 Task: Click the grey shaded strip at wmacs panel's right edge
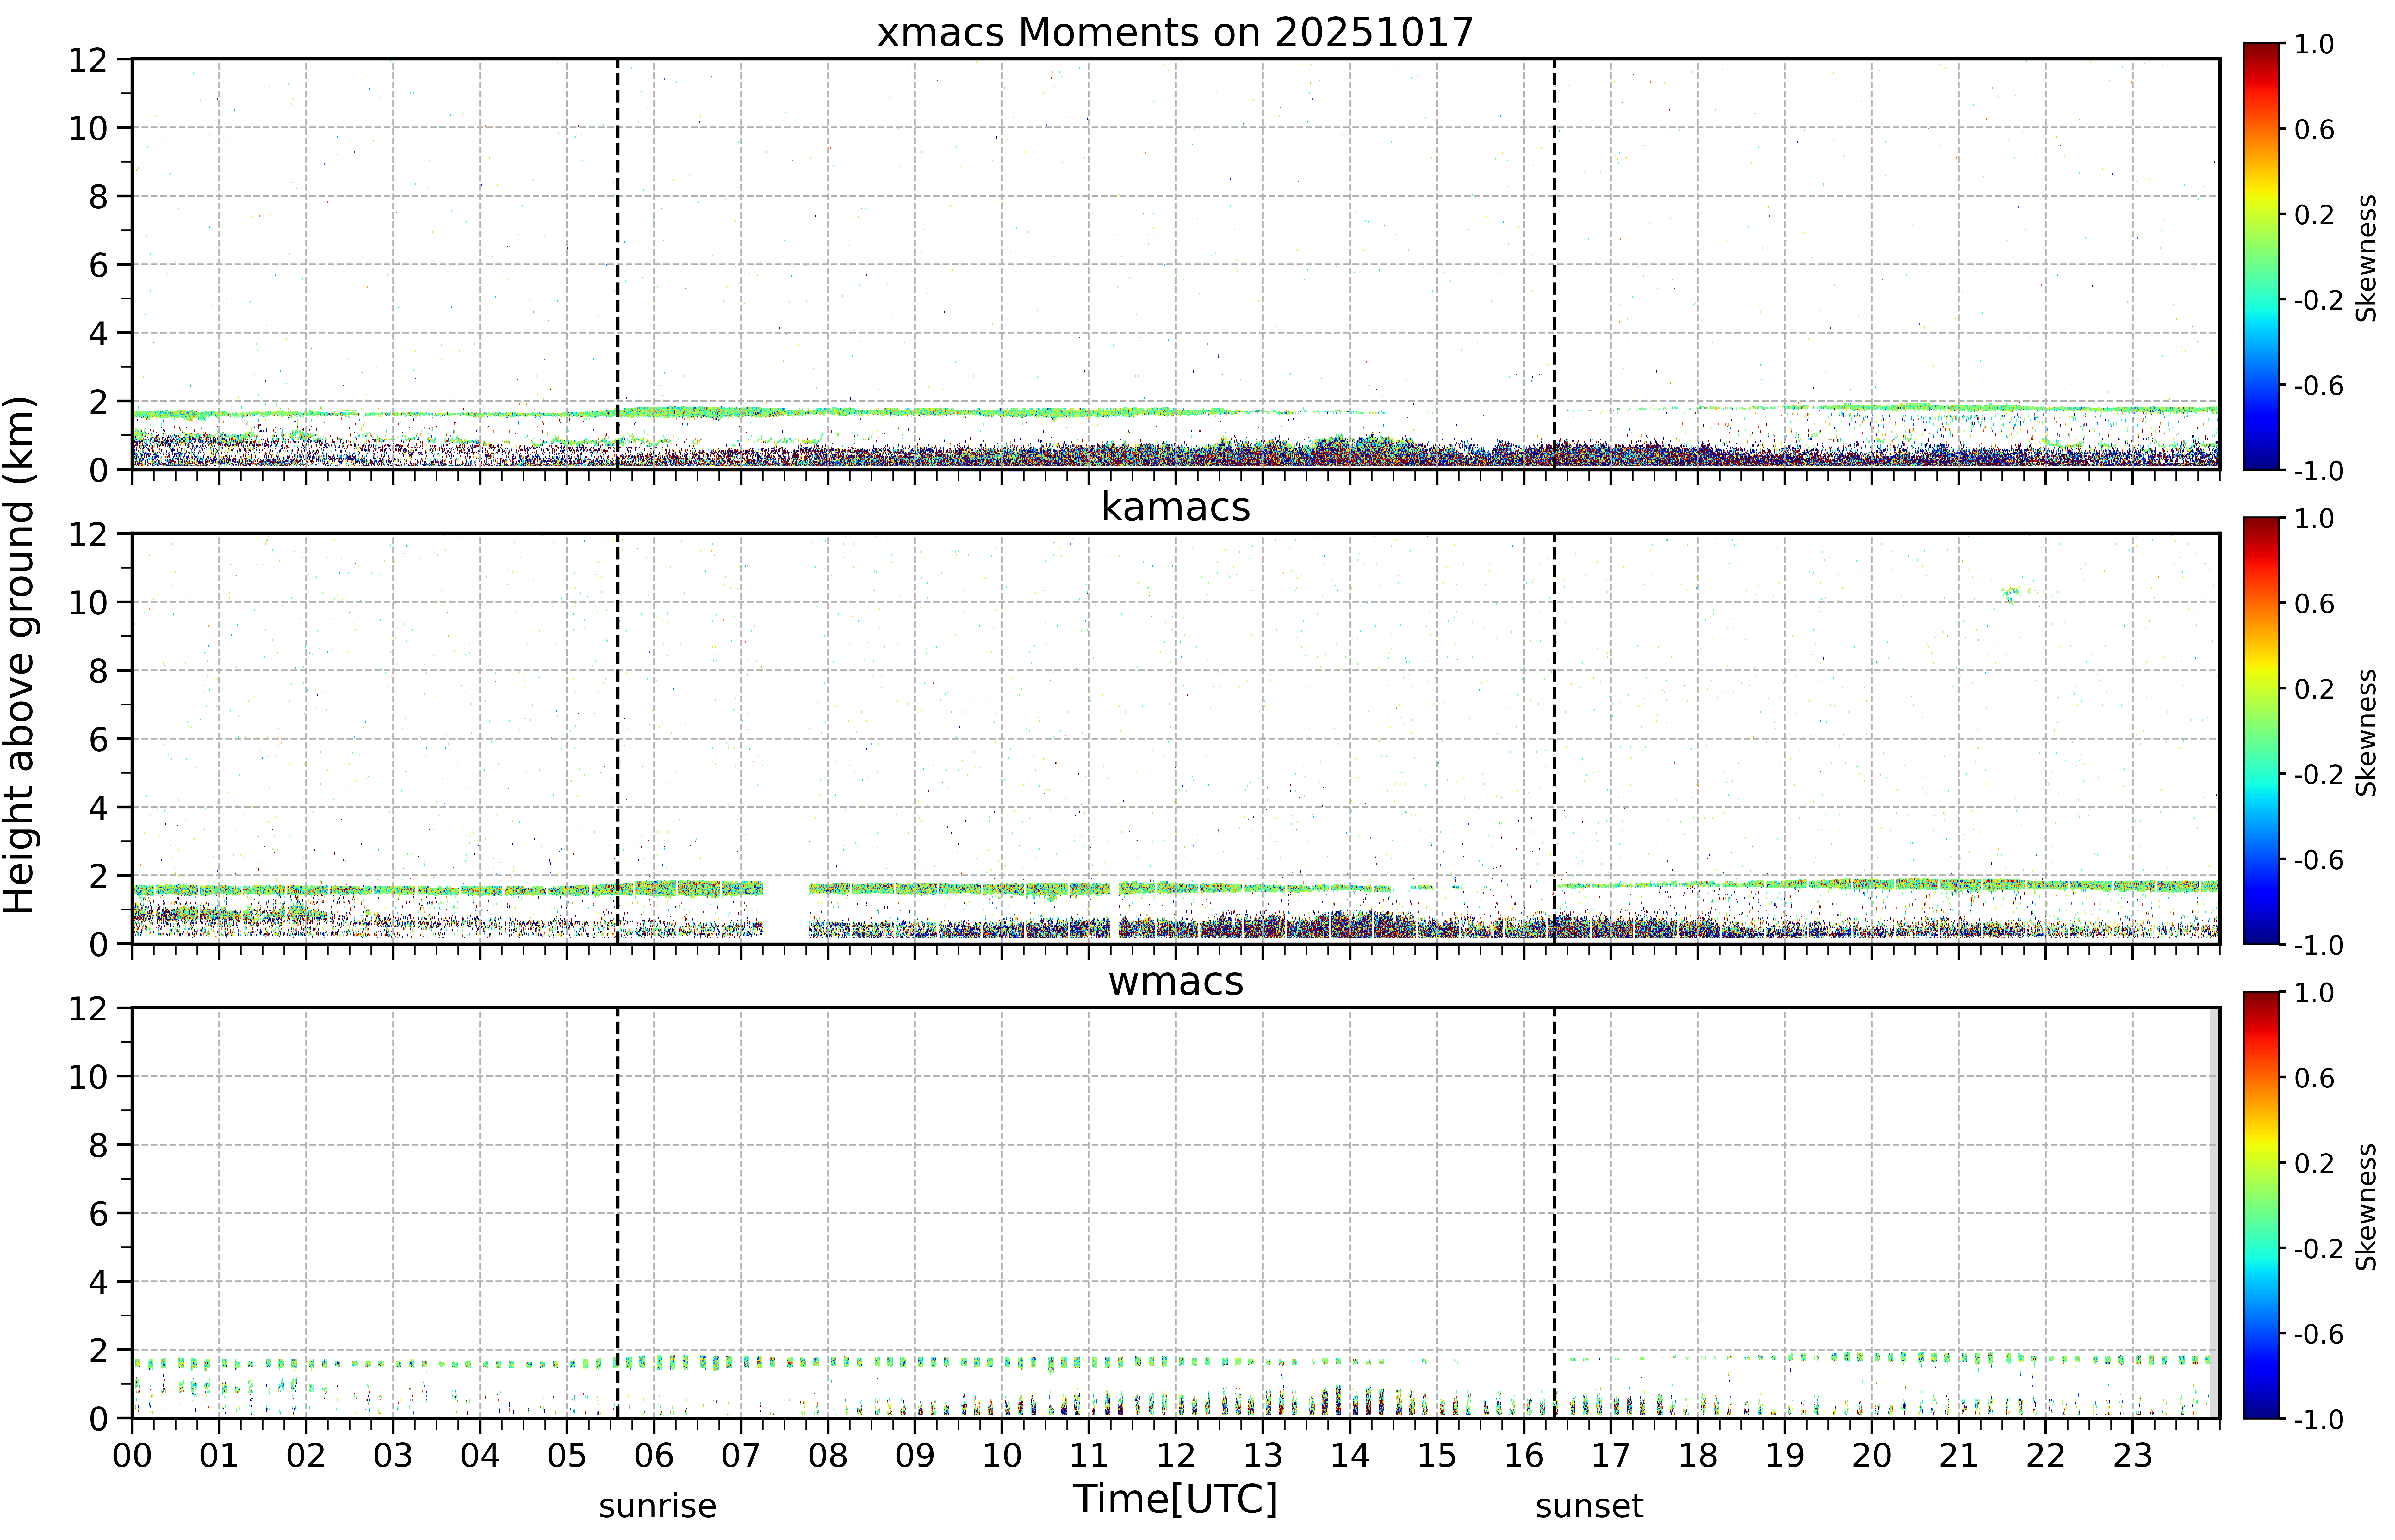point(2214,1213)
